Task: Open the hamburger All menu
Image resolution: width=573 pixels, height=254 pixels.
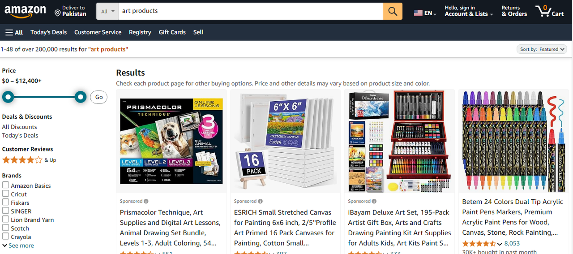Action: [x=14, y=32]
